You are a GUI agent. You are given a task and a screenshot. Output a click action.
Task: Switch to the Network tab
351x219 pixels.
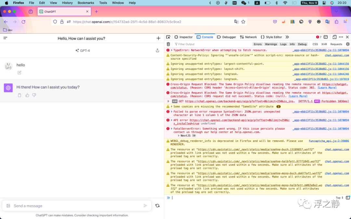[x=248, y=37]
